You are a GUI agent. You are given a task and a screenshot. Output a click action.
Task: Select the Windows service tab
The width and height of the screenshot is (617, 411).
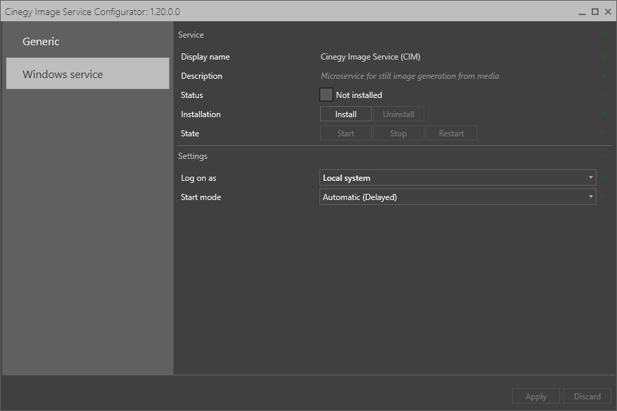pyautogui.click(x=88, y=73)
